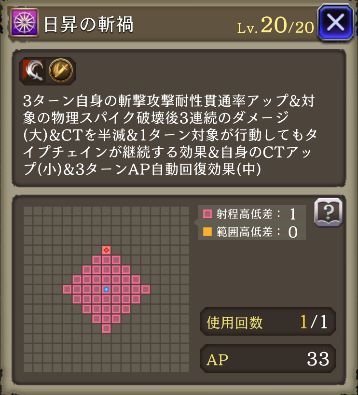Image resolution: width=358 pixels, height=395 pixels.
Task: Select the blue center caster tile
Action: point(106,289)
